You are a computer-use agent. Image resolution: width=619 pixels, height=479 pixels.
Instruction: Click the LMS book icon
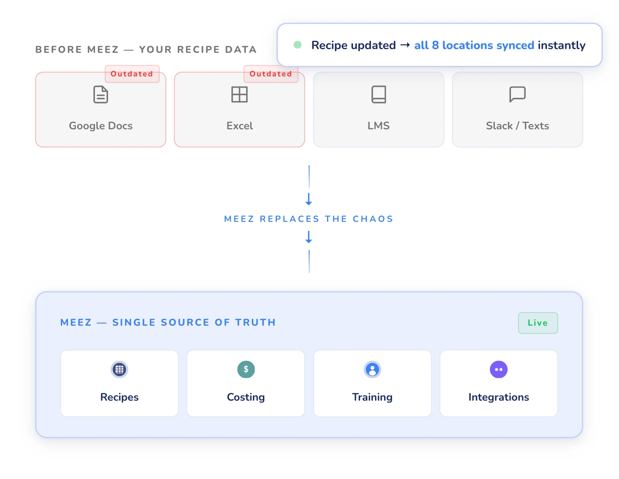point(379,94)
